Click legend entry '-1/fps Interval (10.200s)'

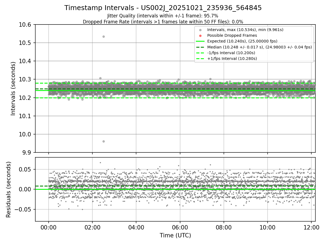click(231, 53)
